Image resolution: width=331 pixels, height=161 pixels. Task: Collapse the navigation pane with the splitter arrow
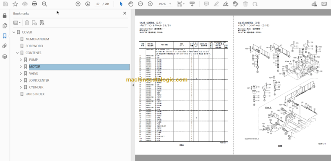click(x=133, y=85)
